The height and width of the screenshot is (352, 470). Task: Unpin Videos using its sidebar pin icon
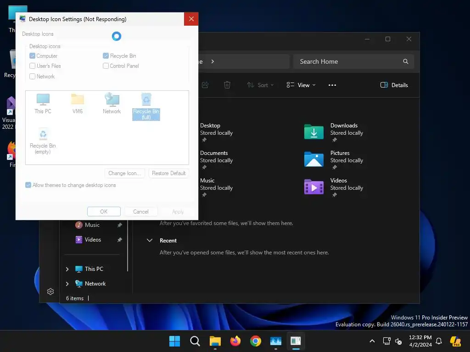(120, 239)
